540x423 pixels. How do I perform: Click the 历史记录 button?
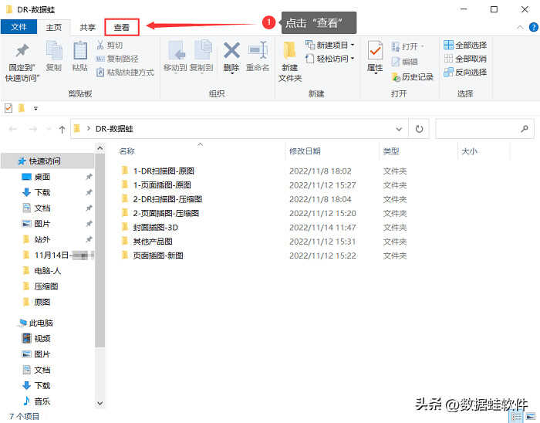tap(413, 76)
